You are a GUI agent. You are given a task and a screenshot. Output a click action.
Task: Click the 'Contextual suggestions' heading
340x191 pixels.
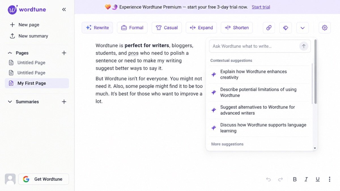point(231,61)
